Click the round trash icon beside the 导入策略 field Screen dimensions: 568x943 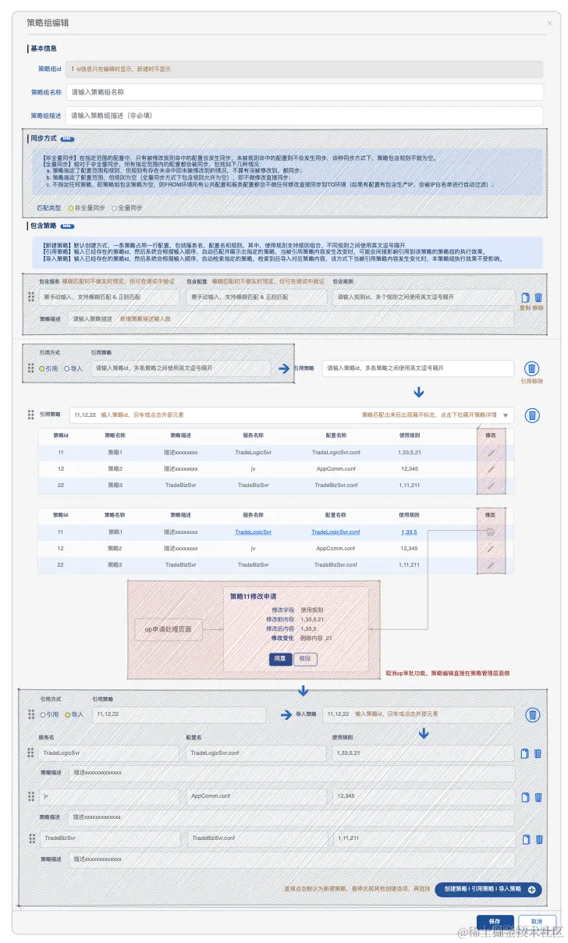point(532,714)
